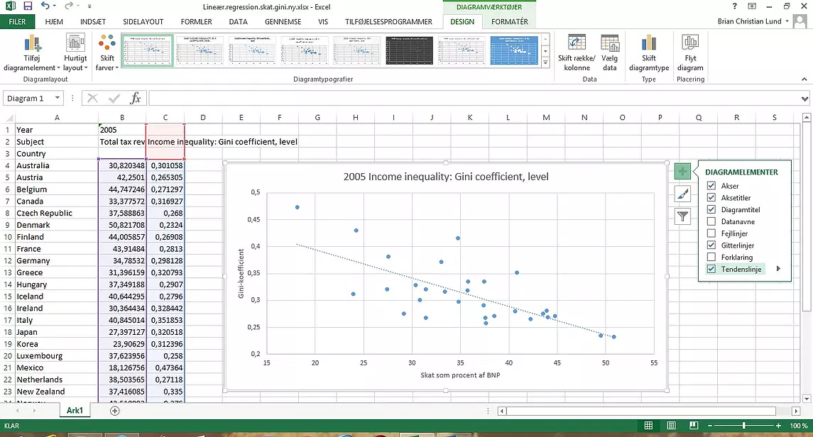813x437 pixels.
Task: Click the green plus chart elements button
Action: (682, 172)
